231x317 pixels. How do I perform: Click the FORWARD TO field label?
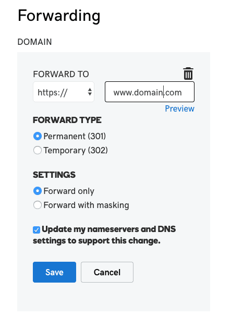pyautogui.click(x=61, y=74)
